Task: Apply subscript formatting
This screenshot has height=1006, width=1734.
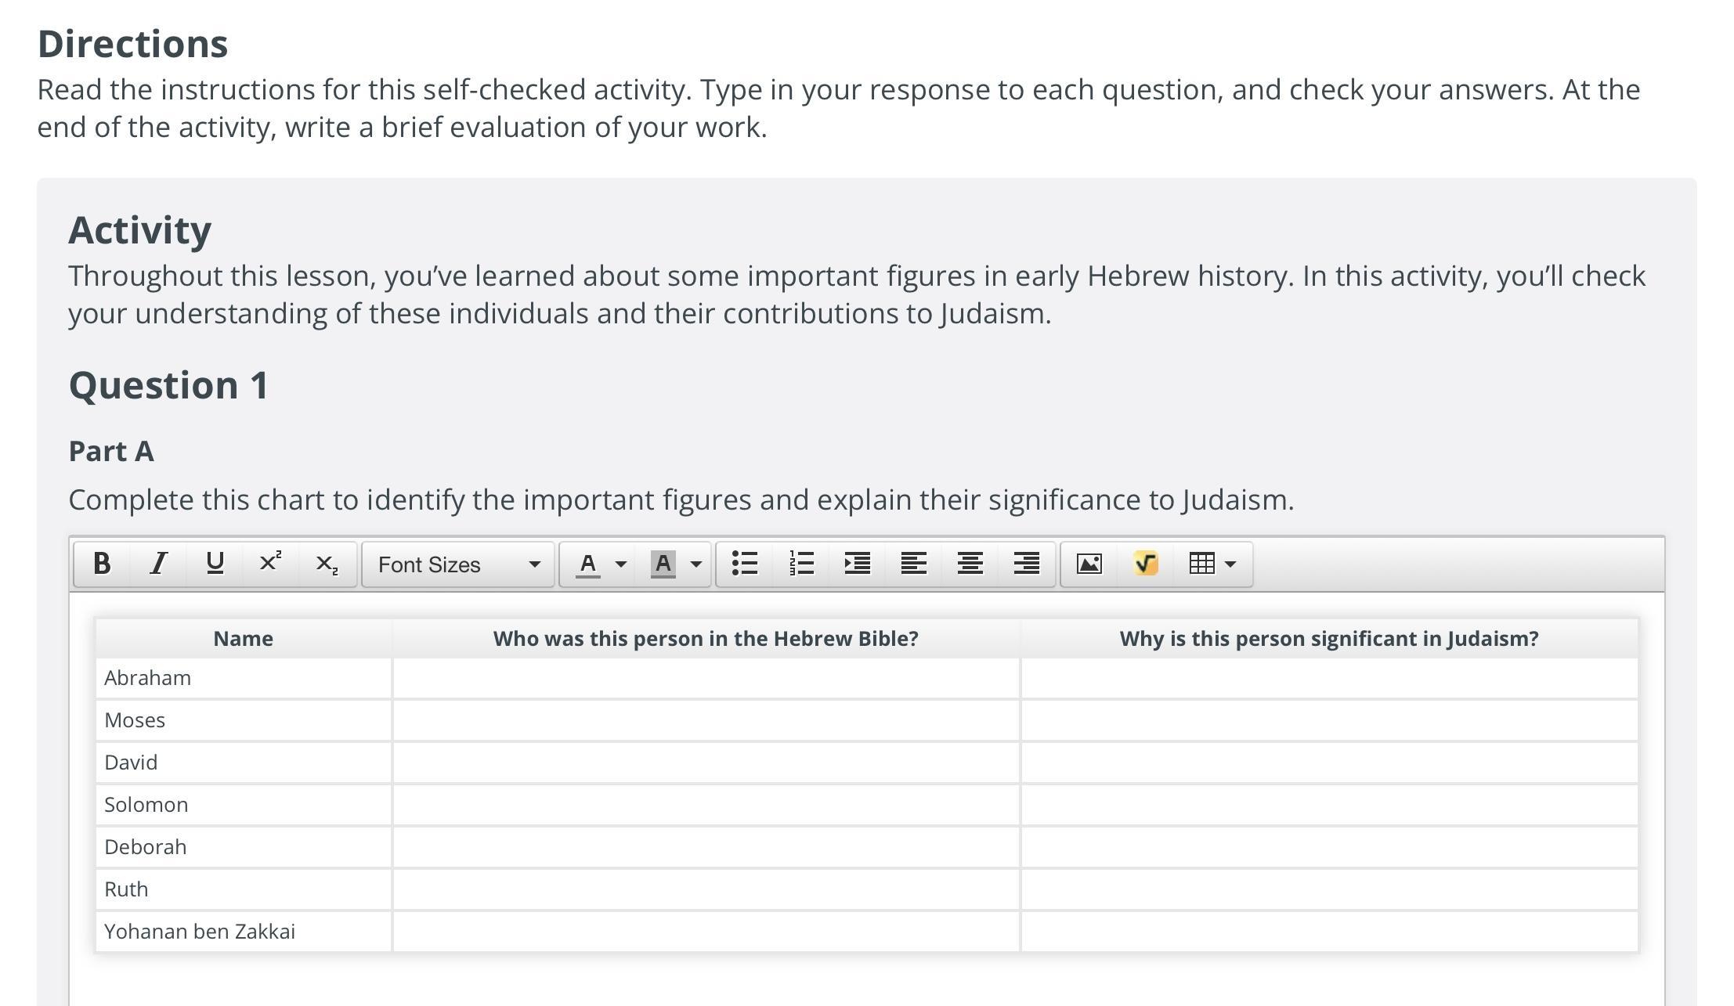Action: (x=327, y=564)
